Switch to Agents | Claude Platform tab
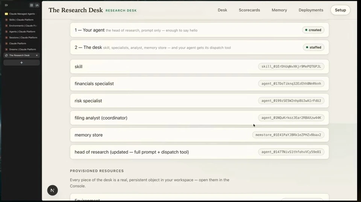361x202 pixels. (21, 32)
